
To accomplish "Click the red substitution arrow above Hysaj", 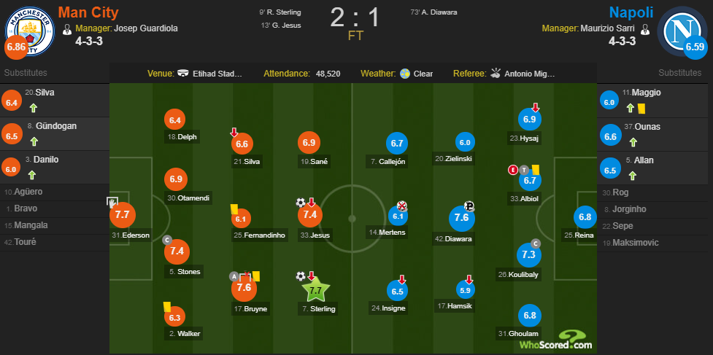I will pos(536,108).
